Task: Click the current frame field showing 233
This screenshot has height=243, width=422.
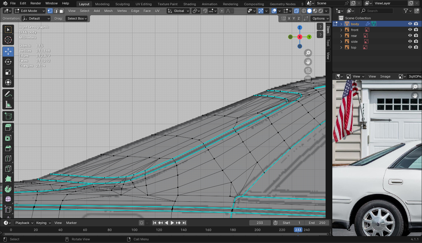Action: [x=260, y=223]
